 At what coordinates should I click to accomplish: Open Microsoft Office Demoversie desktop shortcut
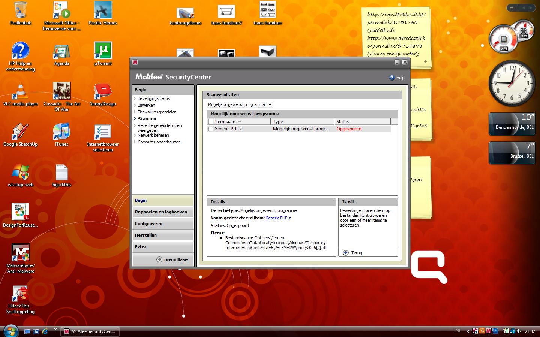click(x=61, y=10)
